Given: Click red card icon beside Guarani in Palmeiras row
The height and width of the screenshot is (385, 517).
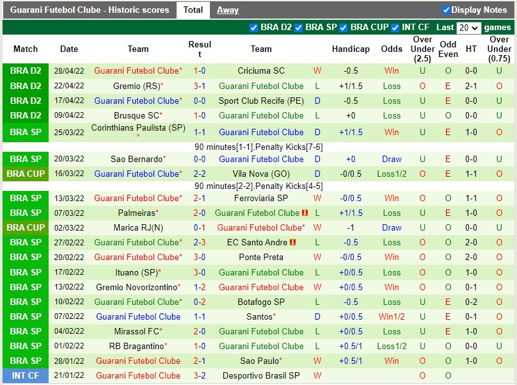Looking at the screenshot, I should click(305, 213).
